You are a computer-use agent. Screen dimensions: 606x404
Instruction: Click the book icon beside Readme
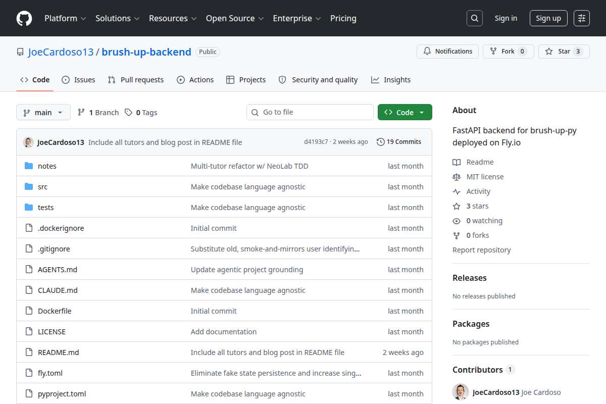click(457, 162)
